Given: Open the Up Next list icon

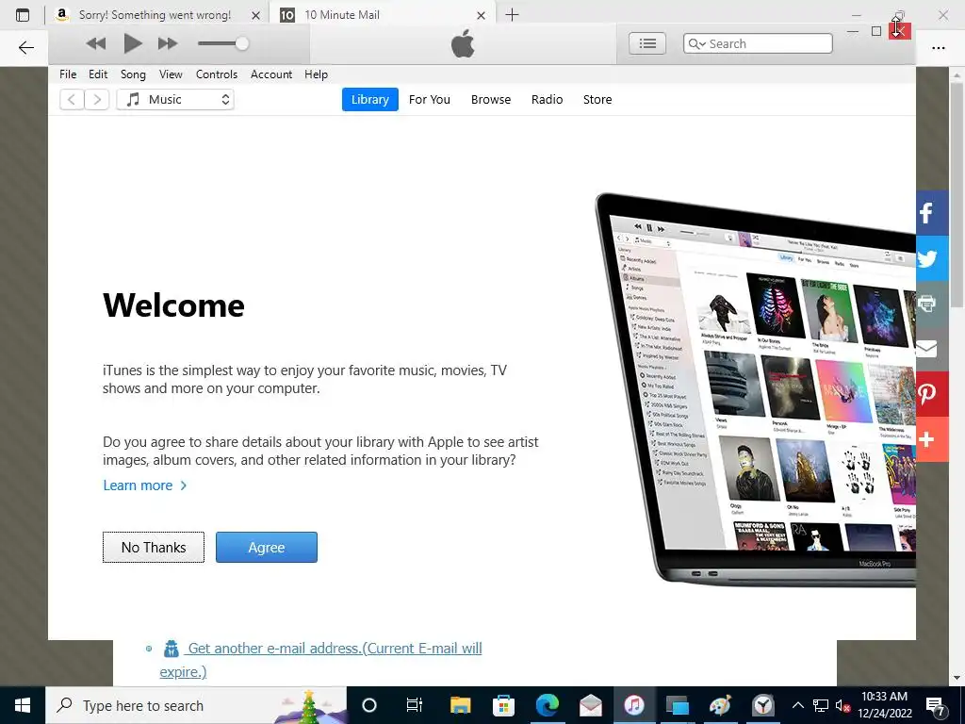Looking at the screenshot, I should 647,43.
